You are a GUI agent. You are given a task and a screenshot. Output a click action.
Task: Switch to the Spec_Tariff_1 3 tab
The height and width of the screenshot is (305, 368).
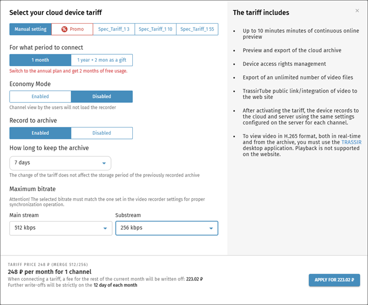(x=114, y=29)
